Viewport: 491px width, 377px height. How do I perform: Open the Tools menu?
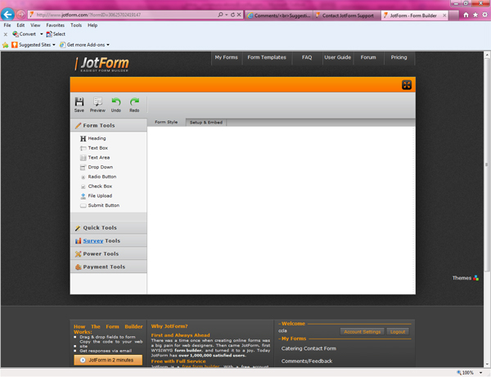[76, 25]
